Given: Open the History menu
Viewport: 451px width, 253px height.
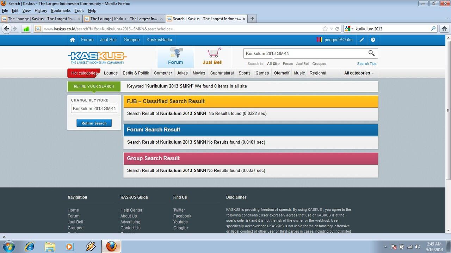Looking at the screenshot, I should (41, 11).
